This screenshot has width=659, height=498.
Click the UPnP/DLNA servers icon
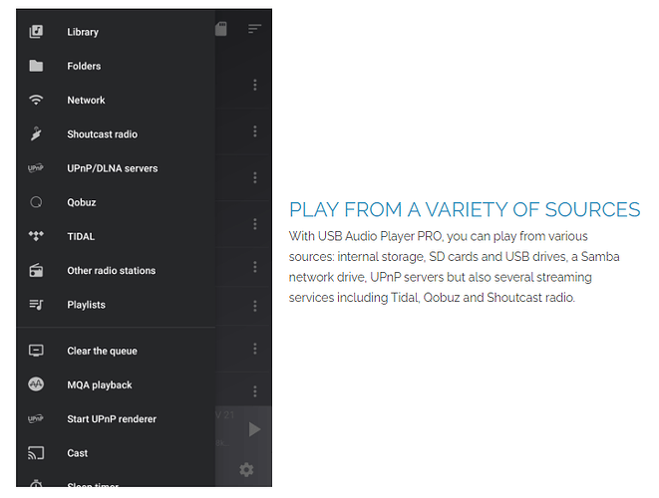[x=36, y=168]
